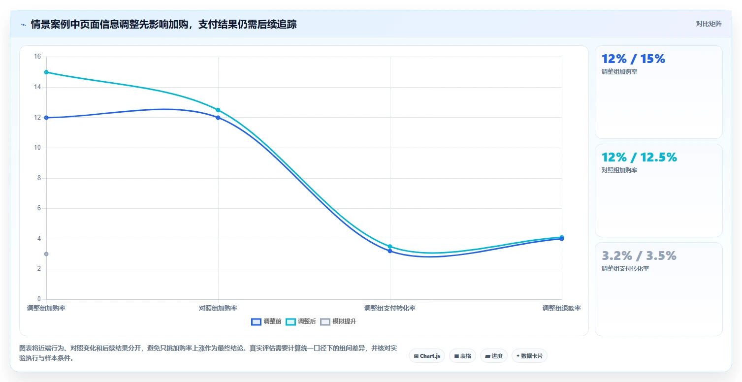Image resolution: width=742 pixels, height=382 pixels.
Task: Click the y-axis value 14
Action: click(x=37, y=87)
